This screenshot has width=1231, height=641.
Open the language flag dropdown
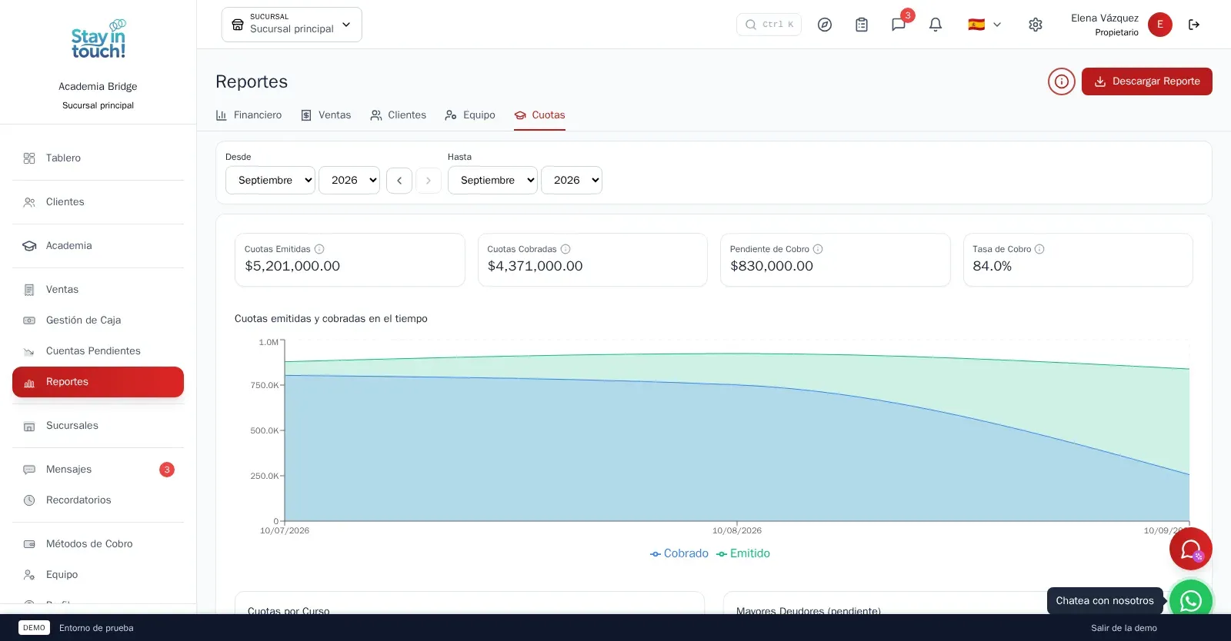(985, 25)
